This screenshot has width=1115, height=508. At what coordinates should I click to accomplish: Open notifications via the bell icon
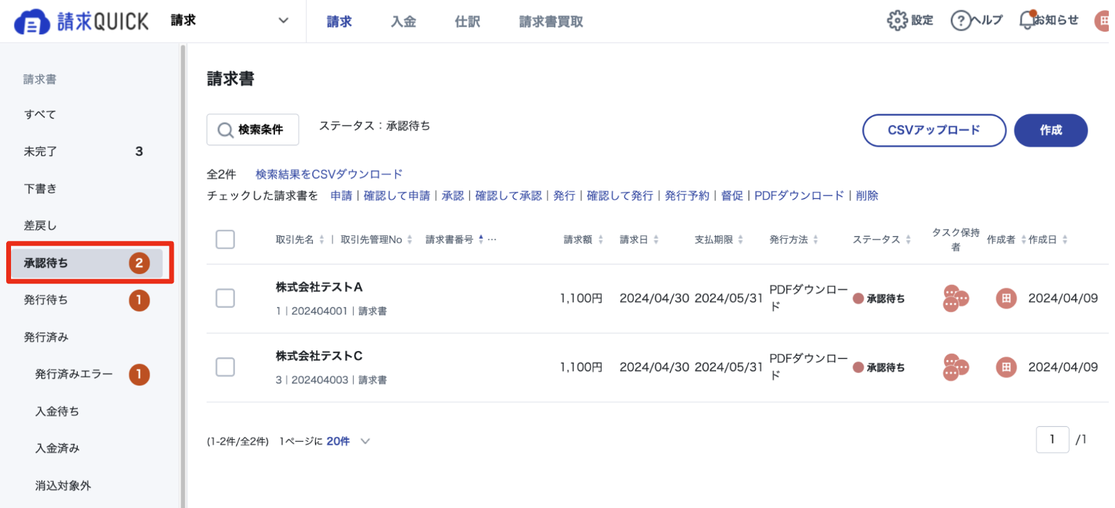tap(1027, 20)
